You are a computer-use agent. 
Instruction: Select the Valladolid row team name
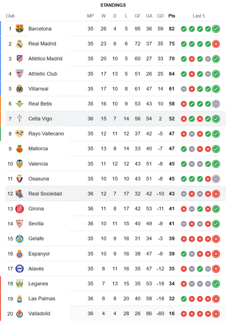[39, 313]
